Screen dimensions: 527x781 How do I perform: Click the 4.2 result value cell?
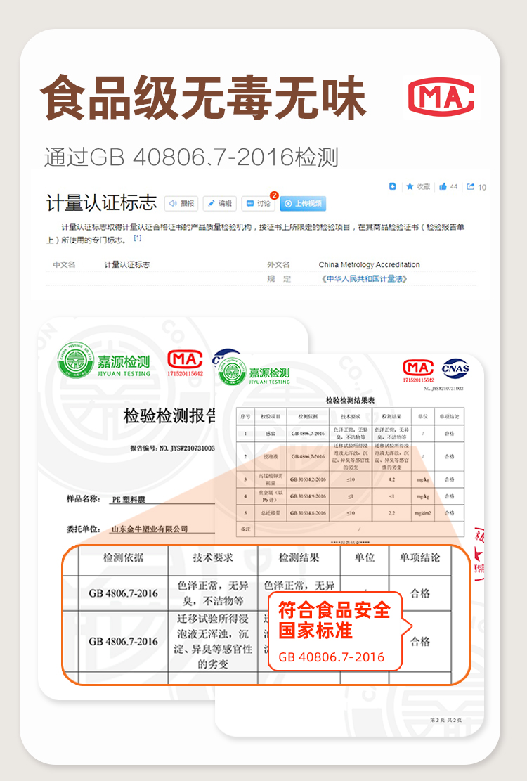(391, 479)
